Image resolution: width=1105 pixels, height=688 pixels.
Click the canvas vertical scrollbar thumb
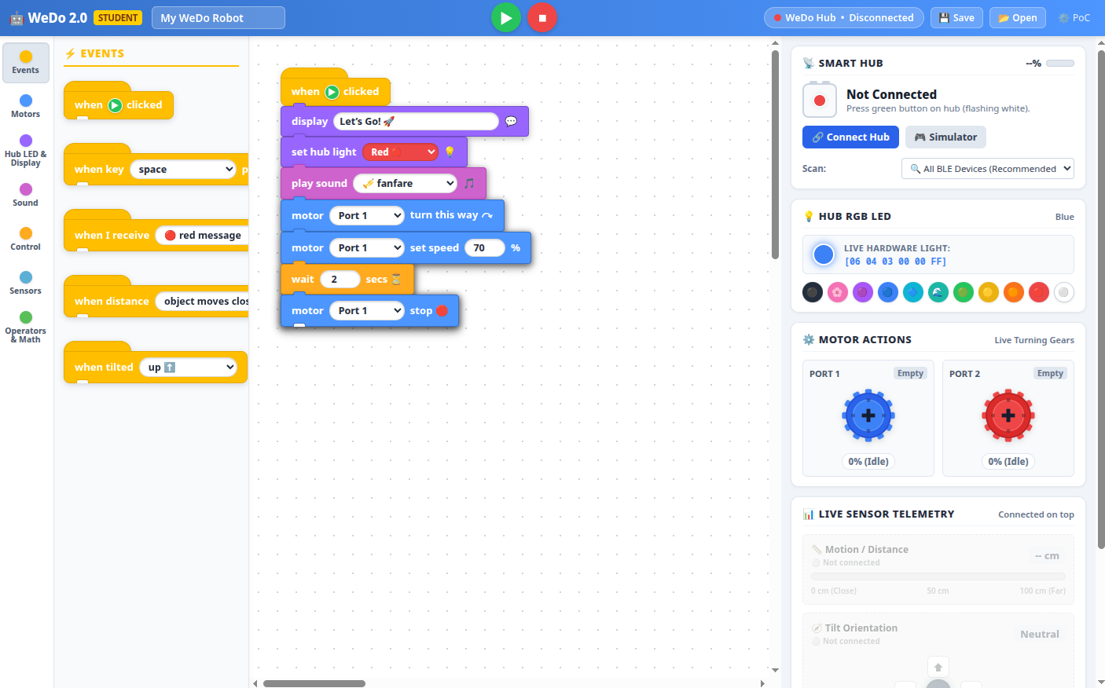click(775, 155)
